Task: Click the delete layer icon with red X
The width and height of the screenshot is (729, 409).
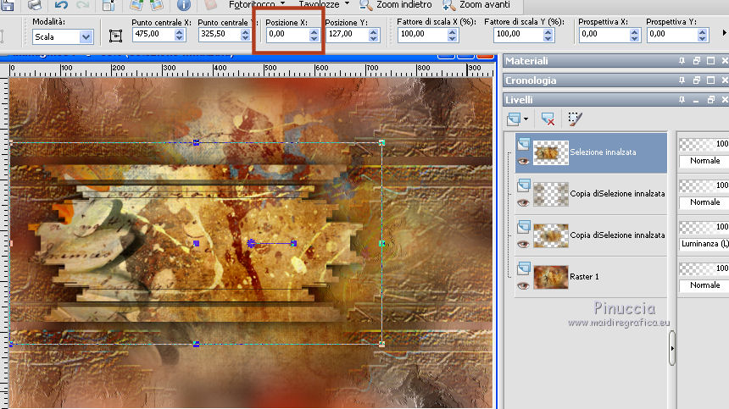Action: point(548,119)
